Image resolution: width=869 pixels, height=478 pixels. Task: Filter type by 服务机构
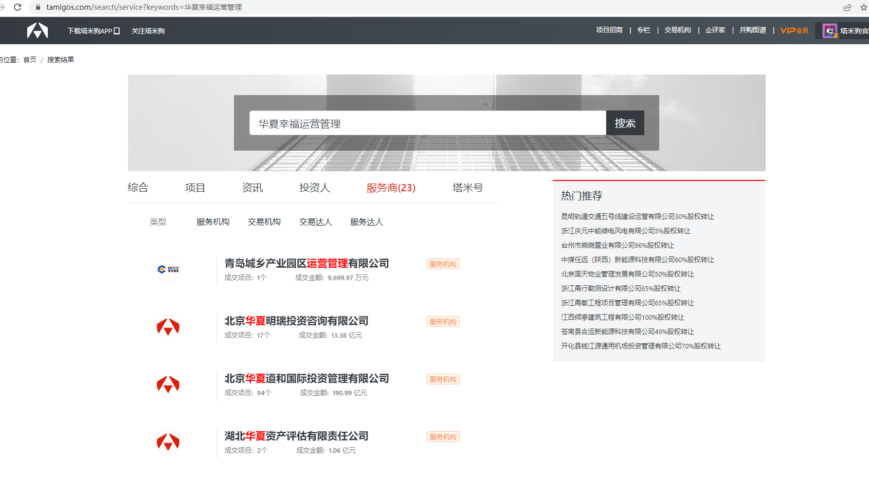[213, 222]
